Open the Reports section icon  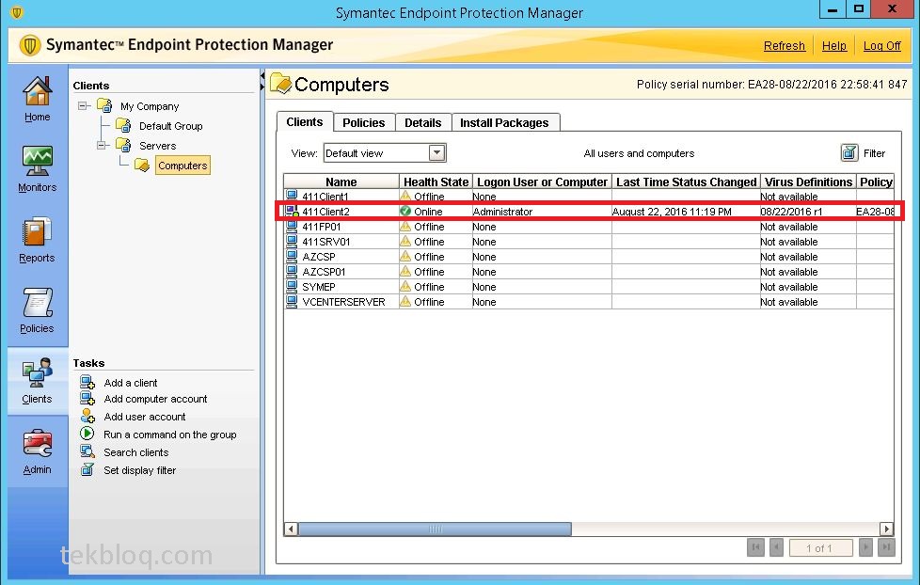click(37, 231)
